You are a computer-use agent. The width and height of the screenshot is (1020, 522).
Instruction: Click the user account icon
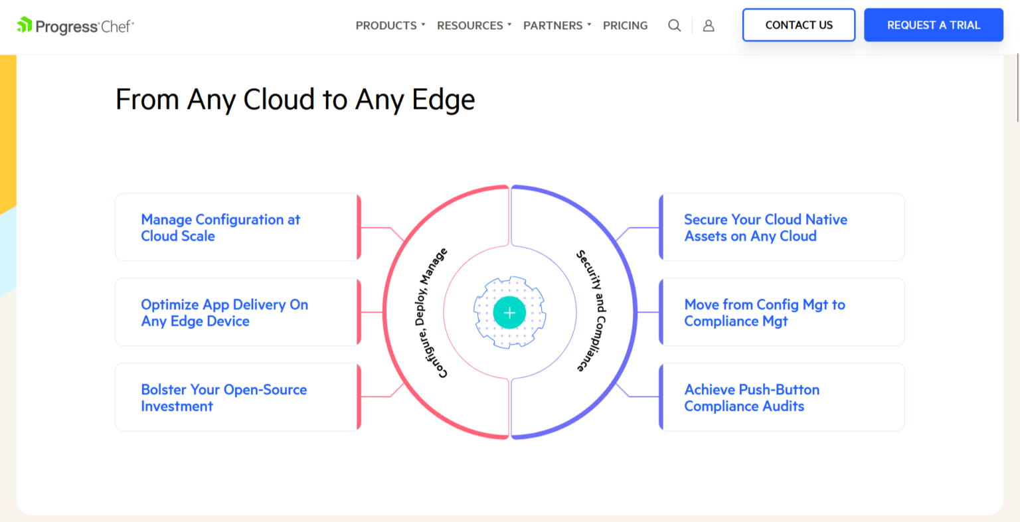[709, 25]
